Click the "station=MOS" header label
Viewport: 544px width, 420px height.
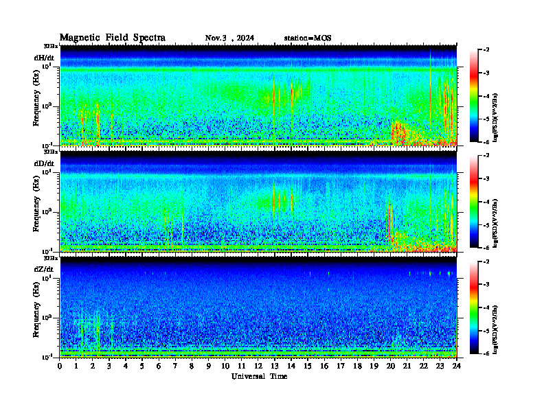[x=308, y=38]
